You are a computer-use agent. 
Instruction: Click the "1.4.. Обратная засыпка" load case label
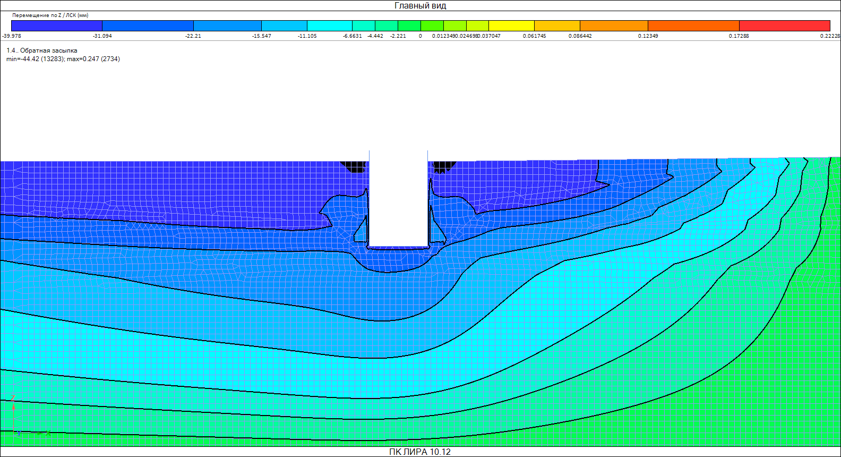42,50
